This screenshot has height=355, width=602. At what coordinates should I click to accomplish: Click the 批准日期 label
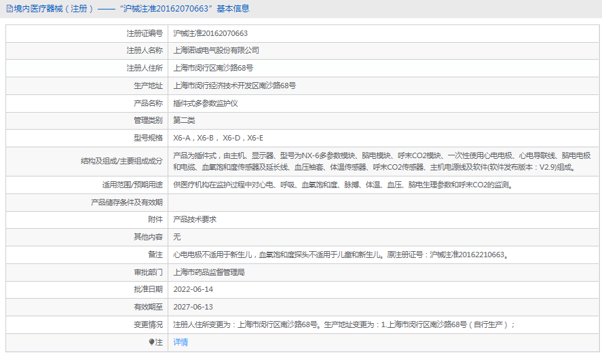(148, 289)
